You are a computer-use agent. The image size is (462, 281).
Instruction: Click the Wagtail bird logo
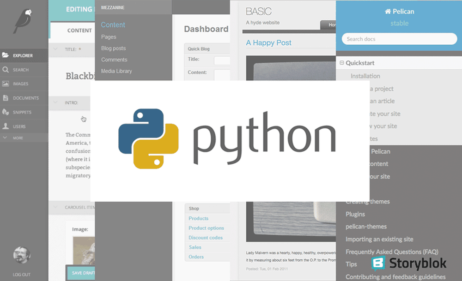[x=22, y=21]
